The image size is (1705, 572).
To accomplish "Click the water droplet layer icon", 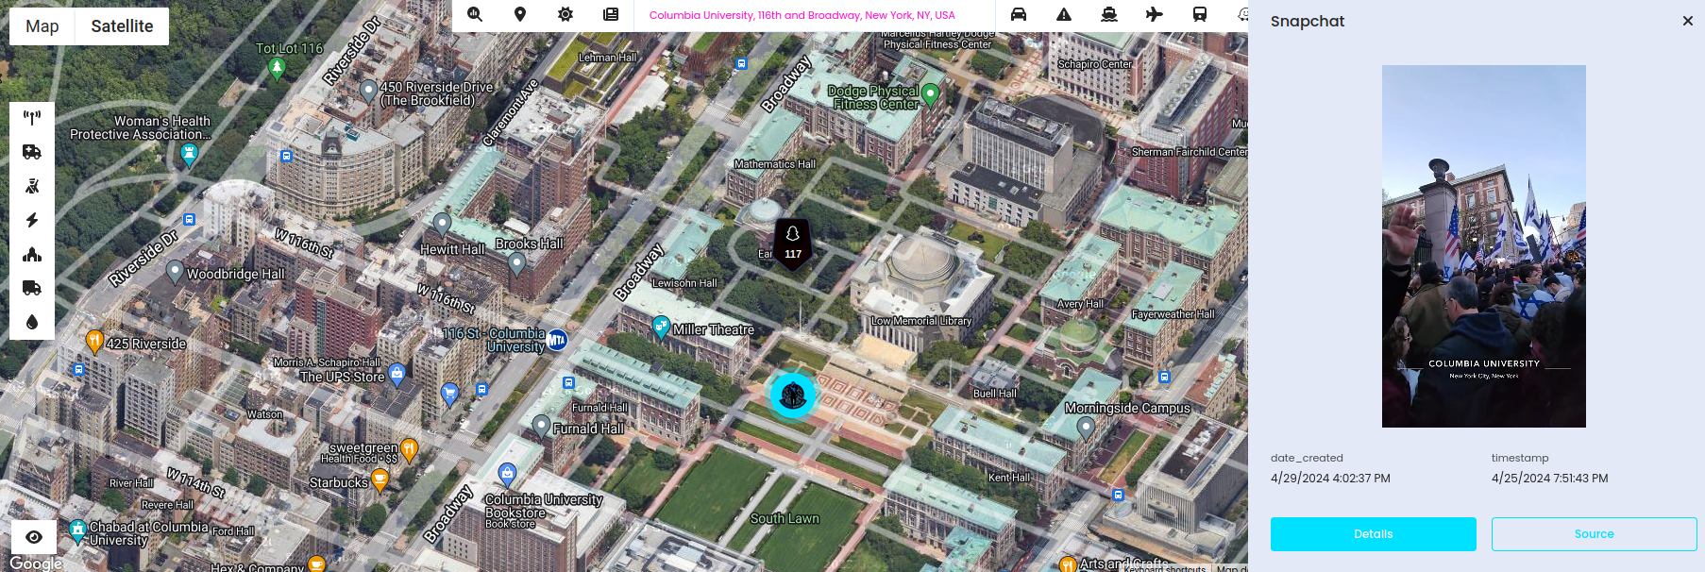I will pos(32,322).
